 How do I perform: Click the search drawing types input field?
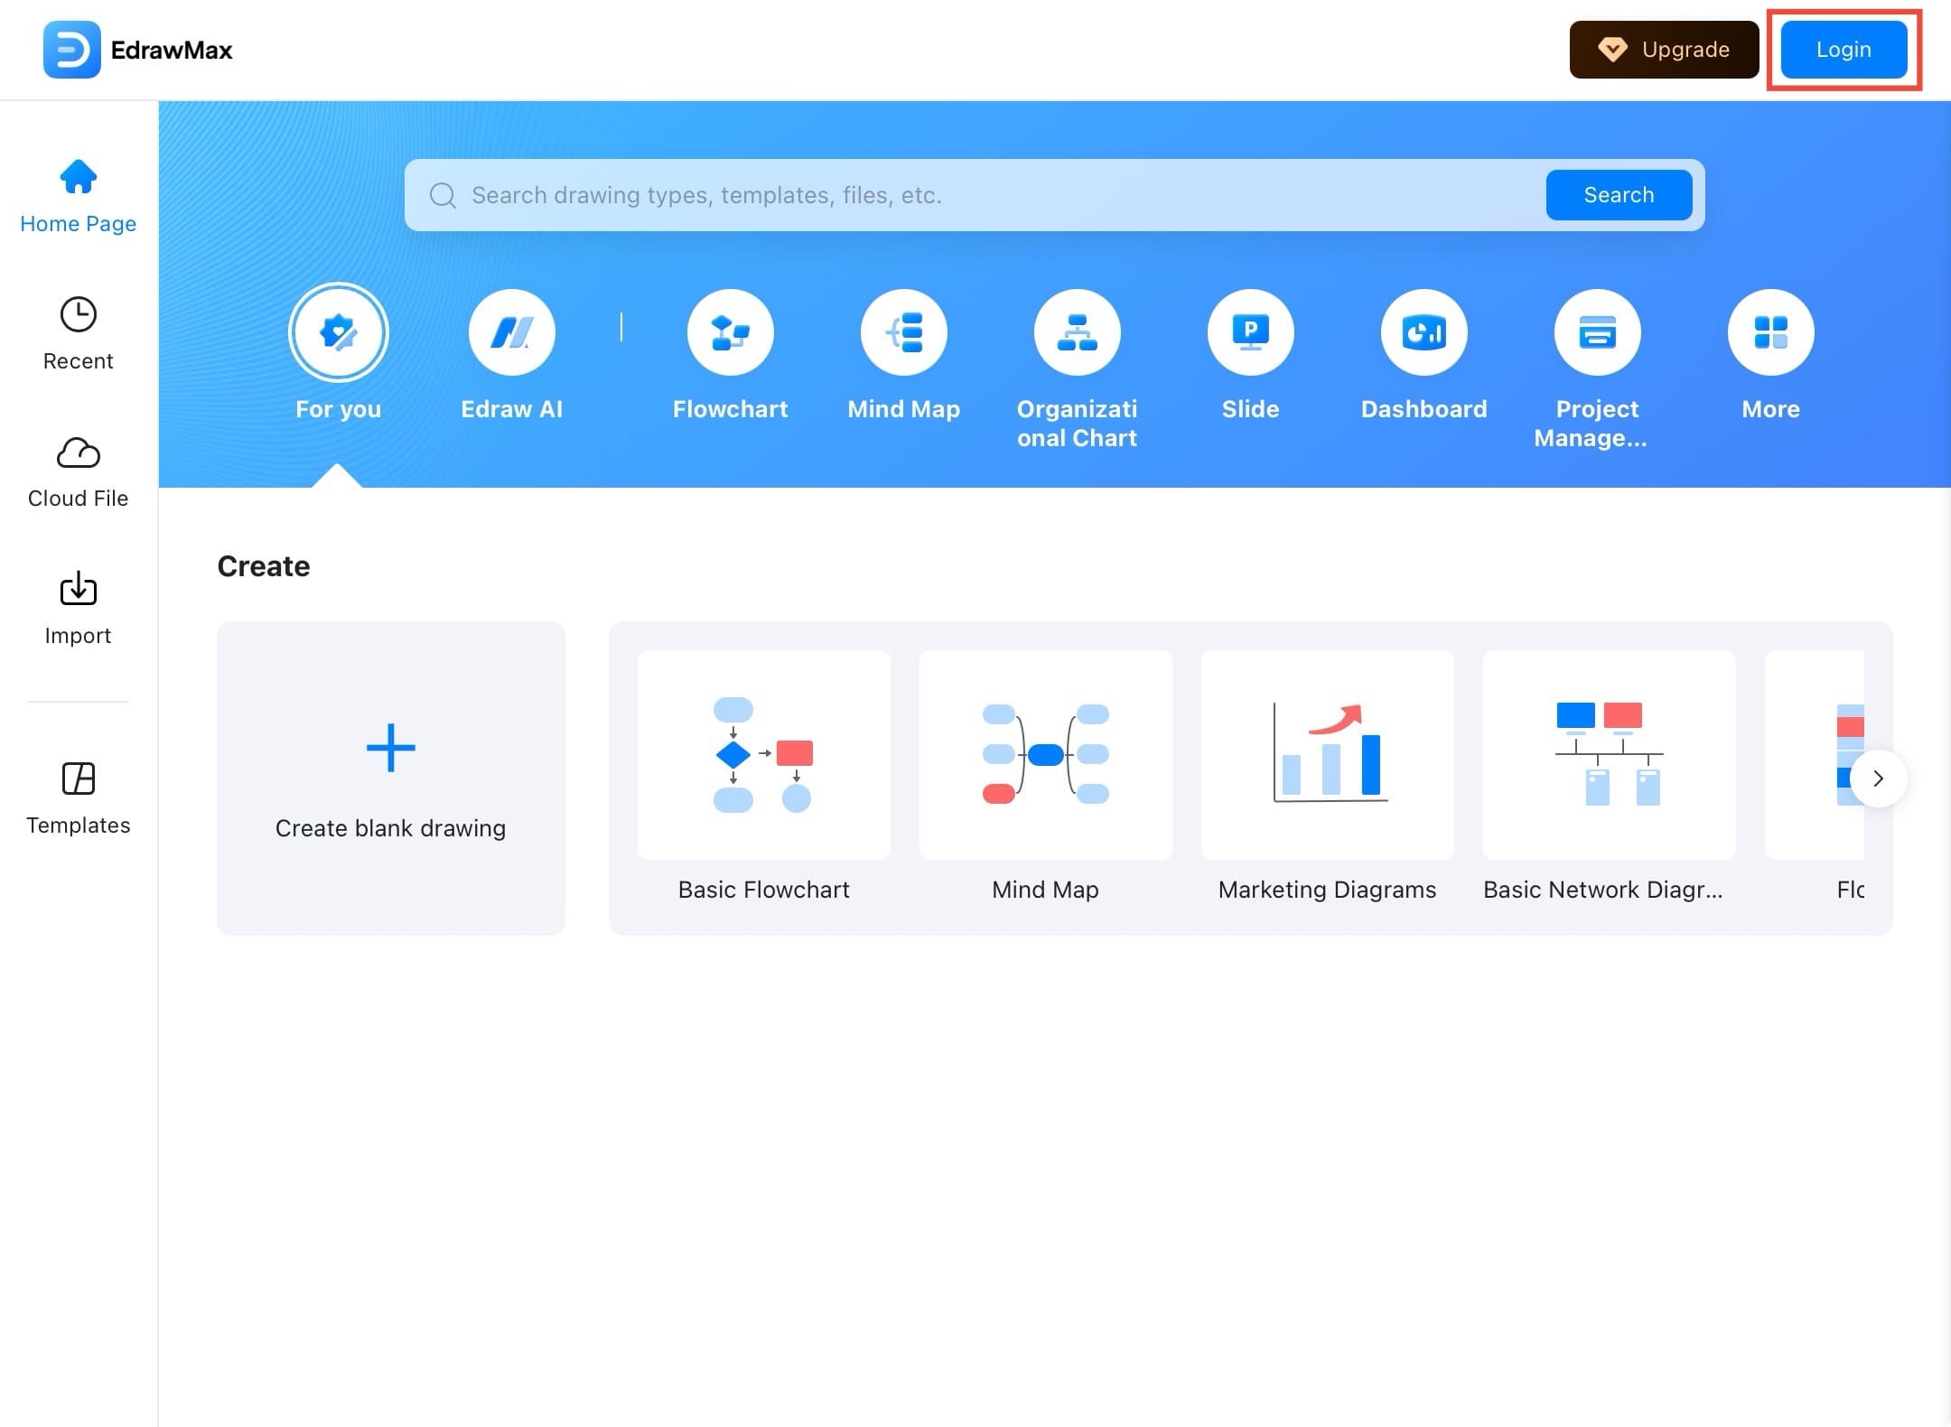point(903,195)
